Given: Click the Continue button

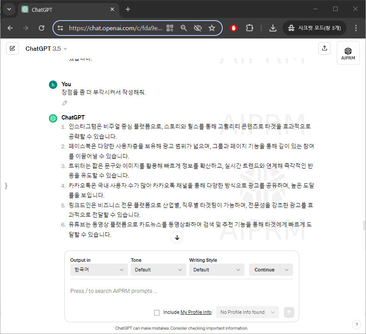Looking at the screenshot, I should (265, 270).
